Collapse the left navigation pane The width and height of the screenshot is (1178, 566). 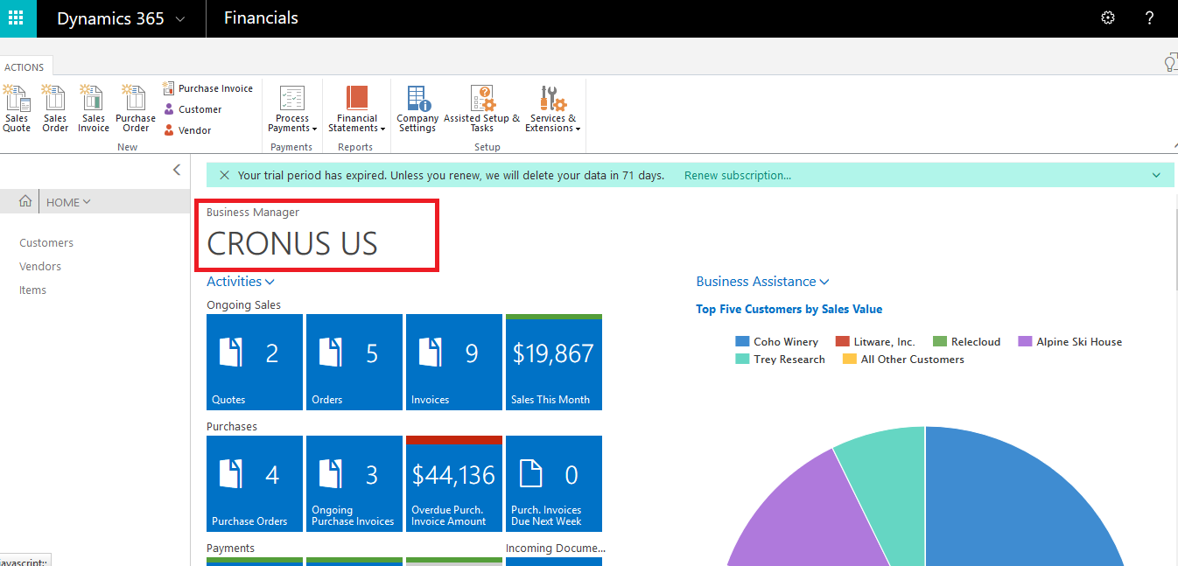(176, 170)
